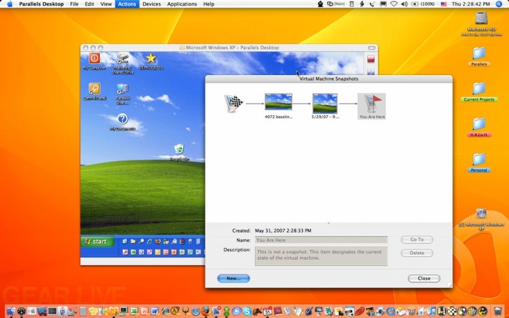Click green Excel-style icon in XP quick launch
The width and height of the screenshot is (509, 318).
tap(133, 252)
